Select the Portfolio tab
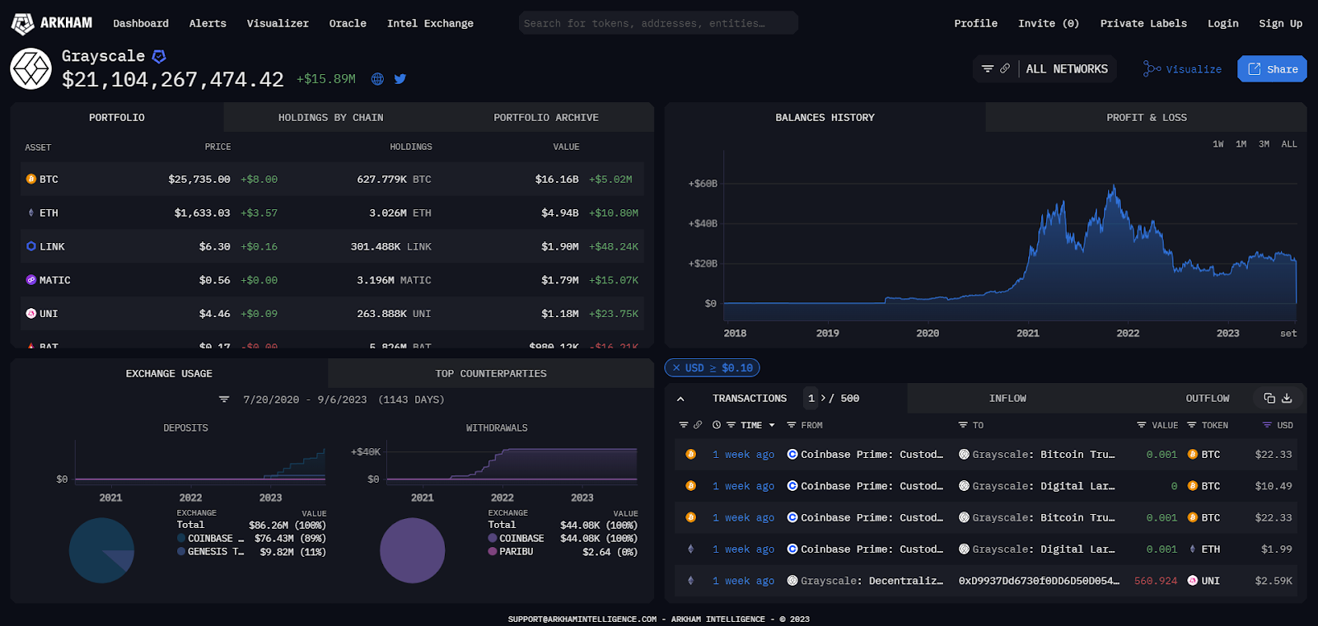The width and height of the screenshot is (1318, 626). pyautogui.click(x=117, y=118)
